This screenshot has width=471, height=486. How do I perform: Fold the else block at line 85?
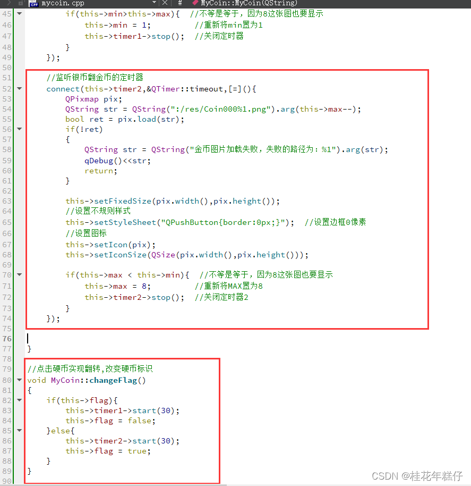(20, 431)
